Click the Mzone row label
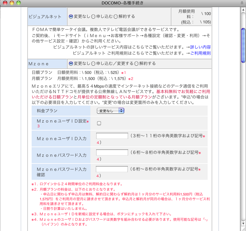 pos(39,64)
